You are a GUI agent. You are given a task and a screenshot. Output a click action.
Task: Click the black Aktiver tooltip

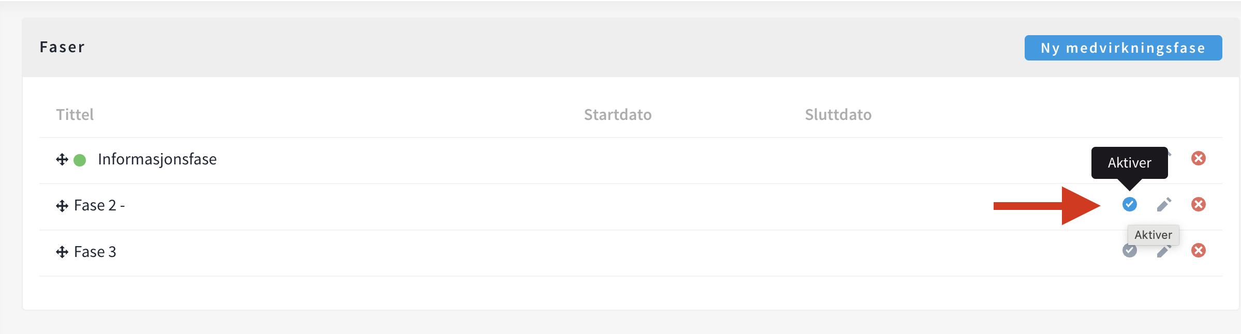(1129, 163)
